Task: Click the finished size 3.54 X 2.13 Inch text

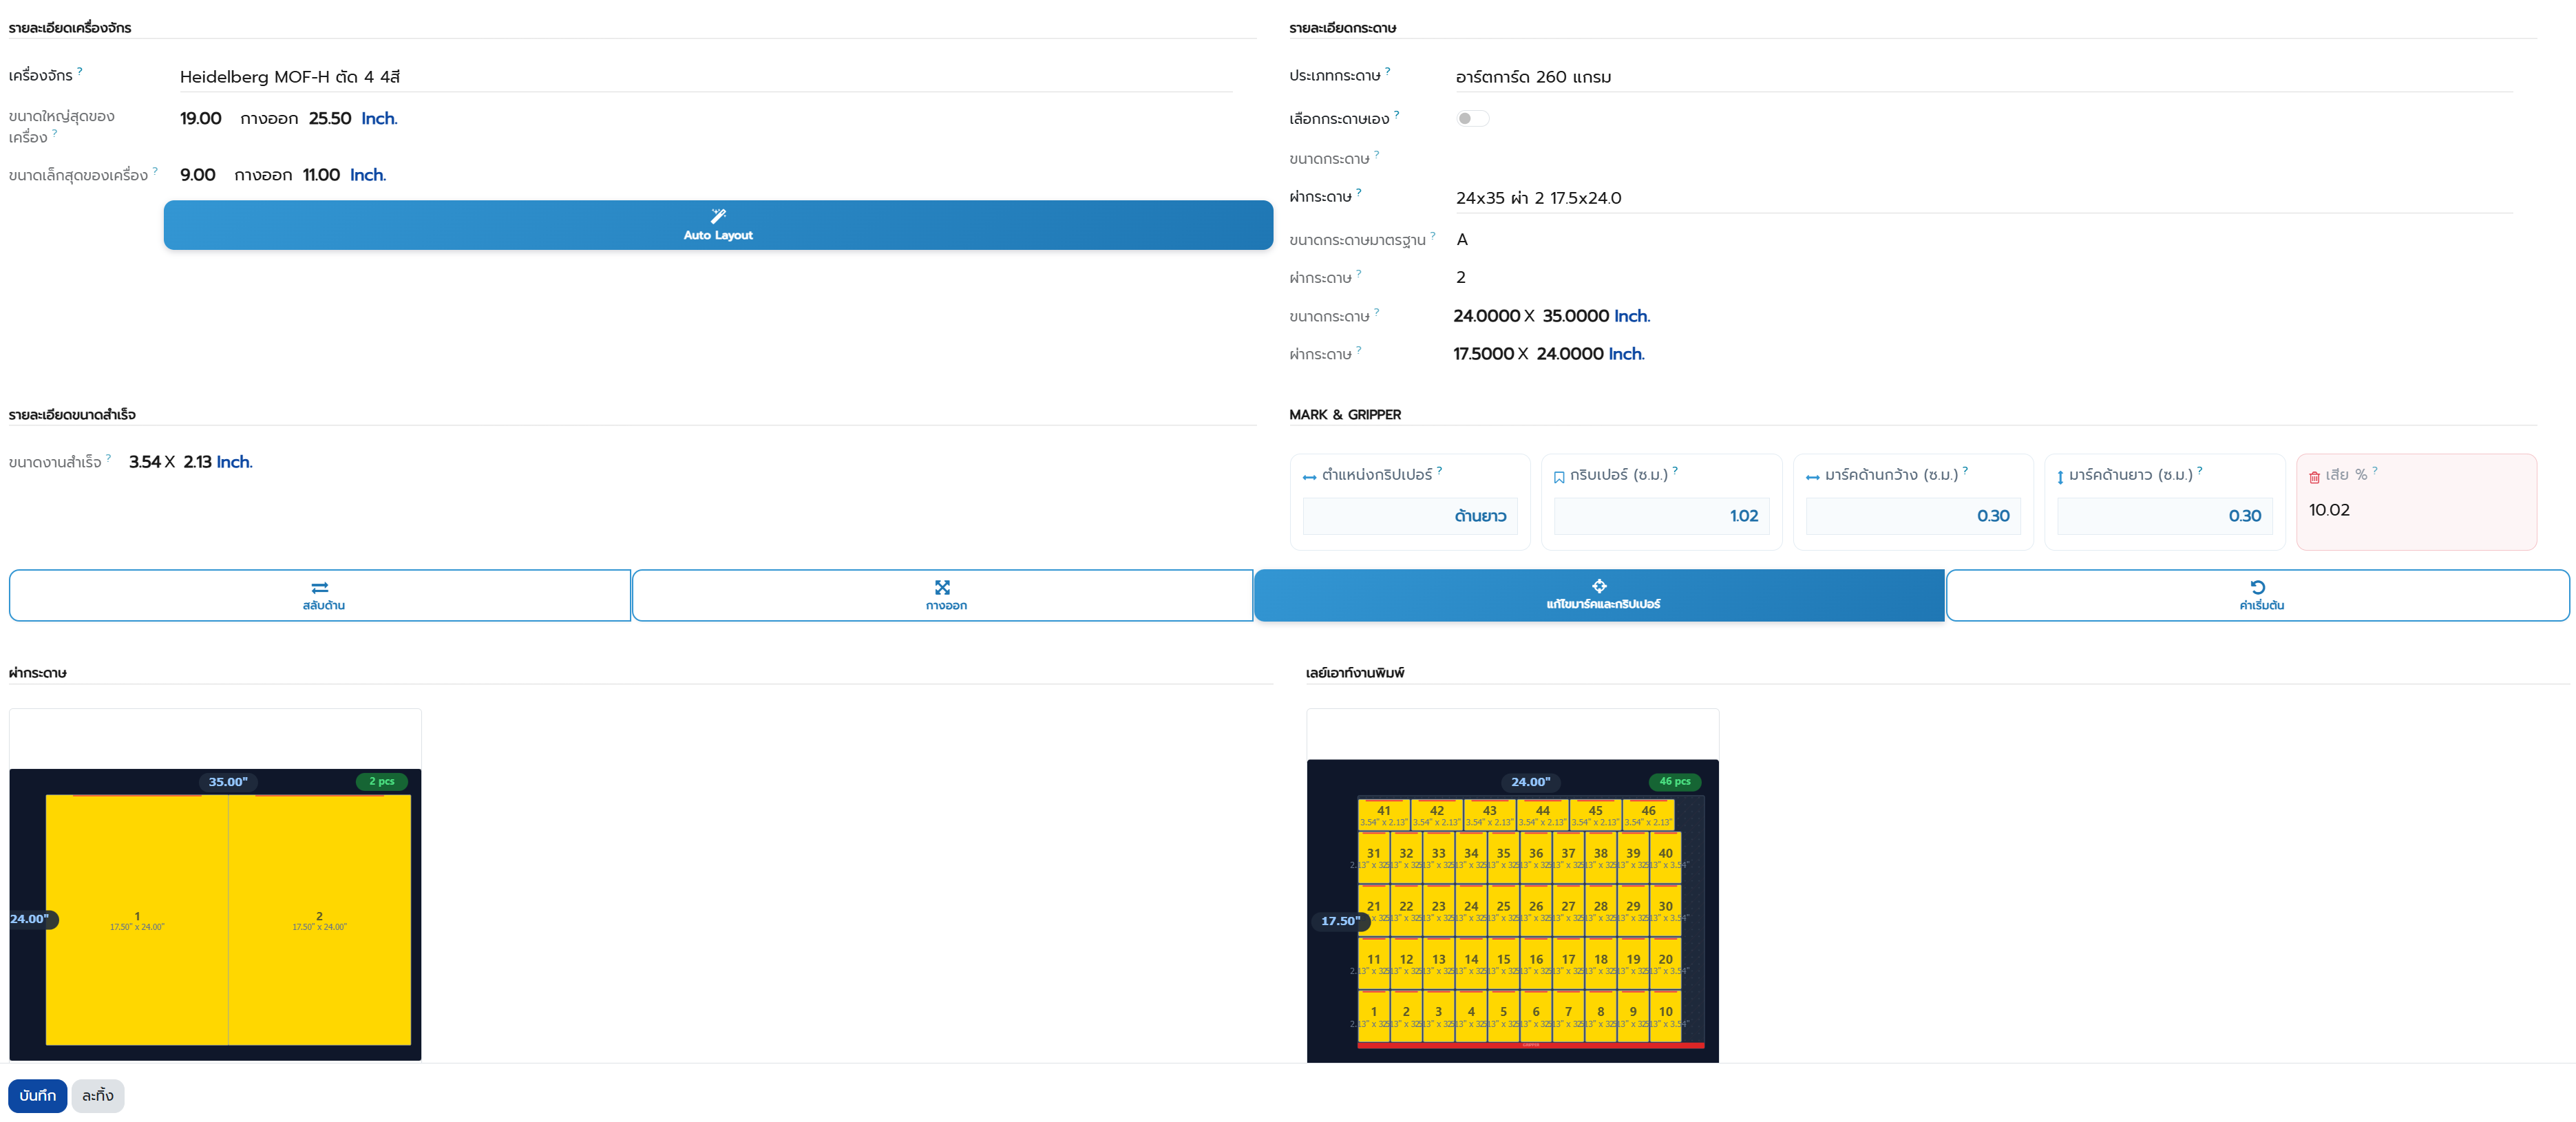Action: tap(190, 462)
